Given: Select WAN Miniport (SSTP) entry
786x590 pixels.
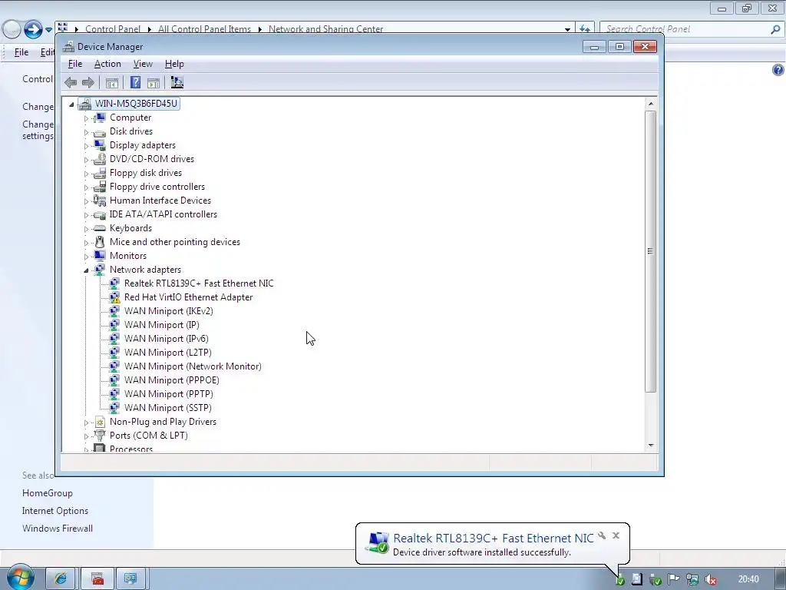Looking at the screenshot, I should point(168,408).
